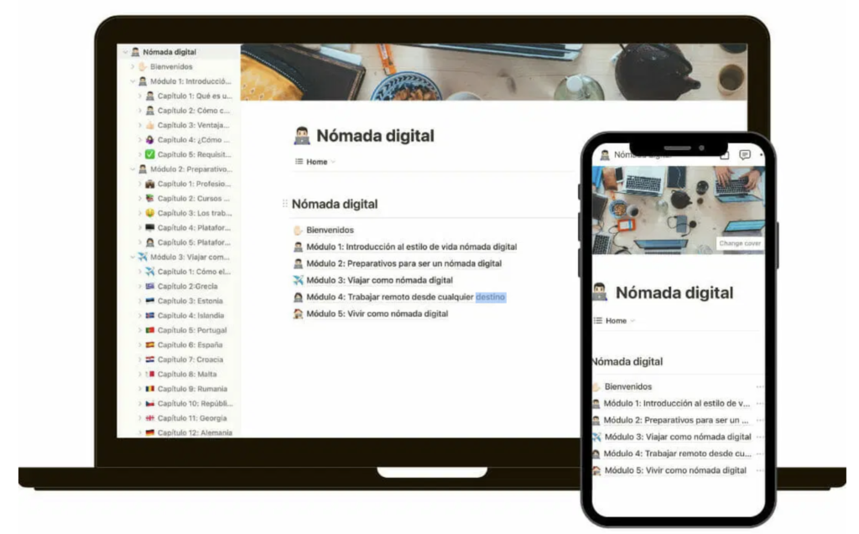Expand Capítulo 2: Grecia in the sidebar
The width and height of the screenshot is (859, 534).
tap(140, 287)
